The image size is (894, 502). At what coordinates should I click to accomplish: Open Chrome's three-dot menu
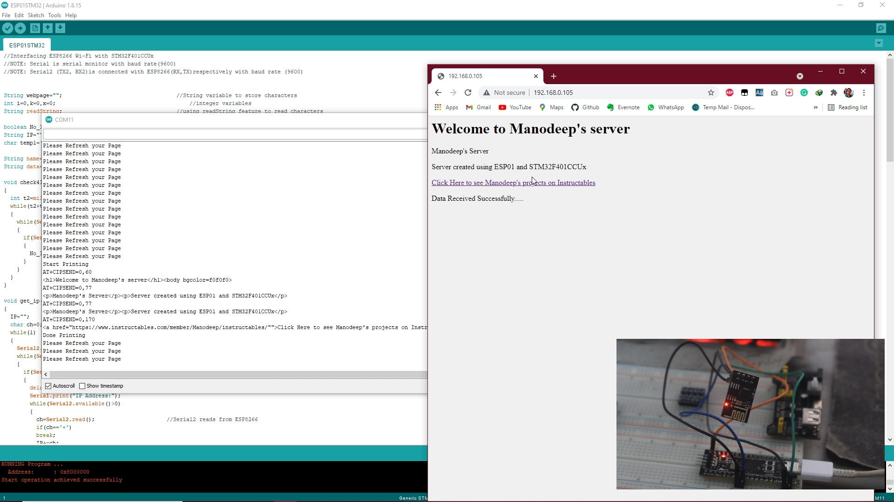pyautogui.click(x=864, y=92)
